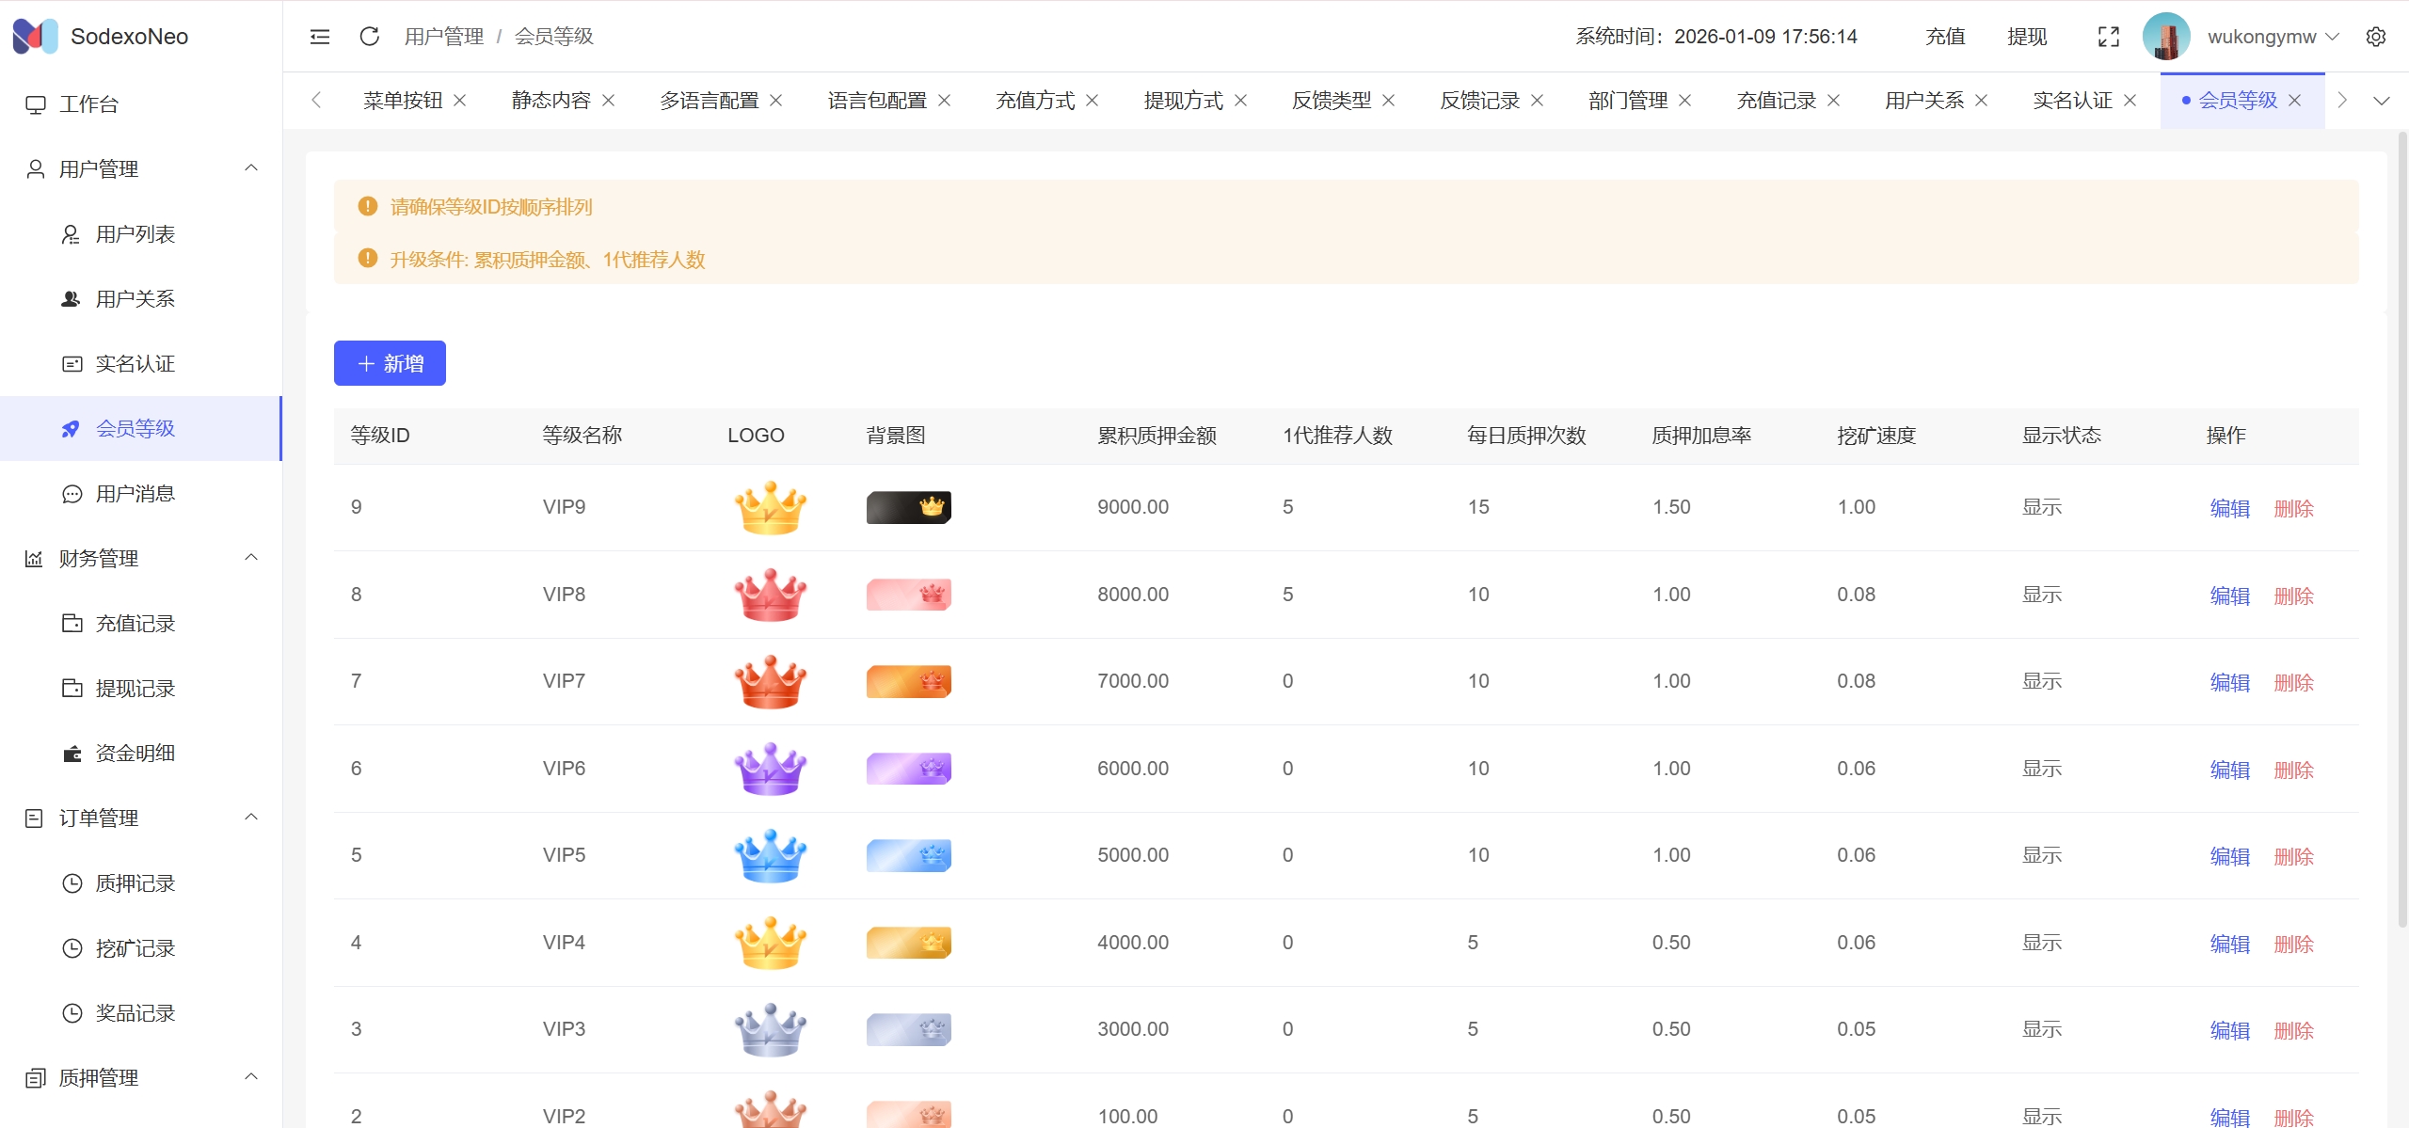Click the vertical page scrollbar
This screenshot has height=1128, width=2409.
2401,527
